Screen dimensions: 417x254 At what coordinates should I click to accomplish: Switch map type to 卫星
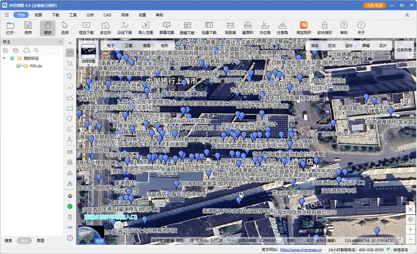(x=129, y=45)
